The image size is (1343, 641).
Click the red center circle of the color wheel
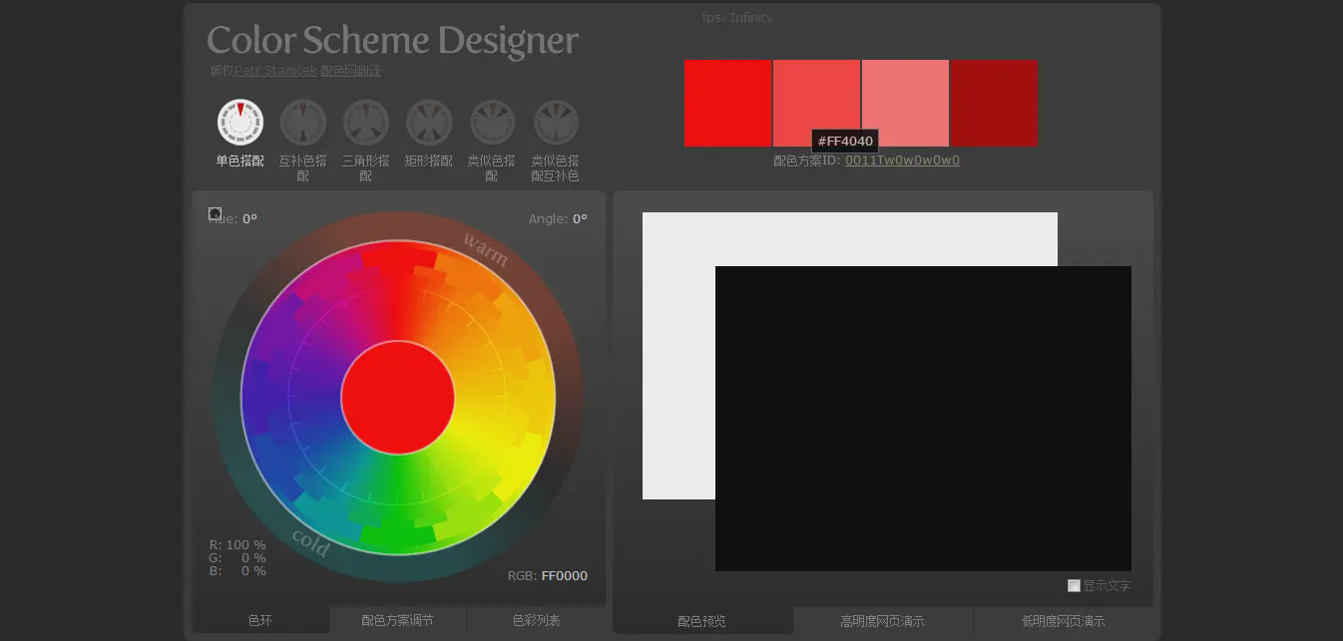[397, 398]
